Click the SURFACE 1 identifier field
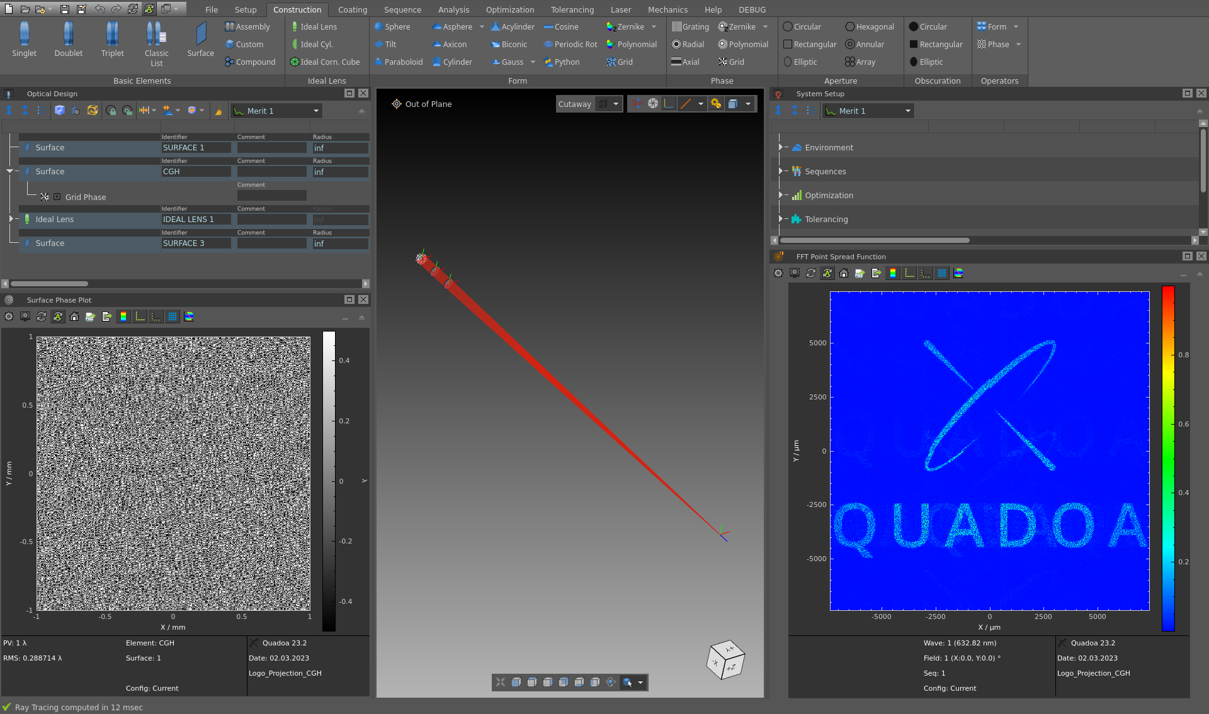 pos(196,148)
